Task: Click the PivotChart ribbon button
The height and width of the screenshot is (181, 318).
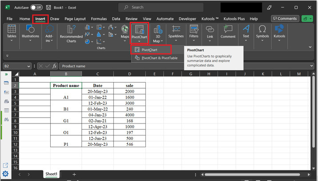Action: click(x=139, y=32)
